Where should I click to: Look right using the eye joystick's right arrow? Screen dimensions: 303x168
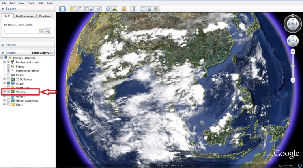point(297,24)
